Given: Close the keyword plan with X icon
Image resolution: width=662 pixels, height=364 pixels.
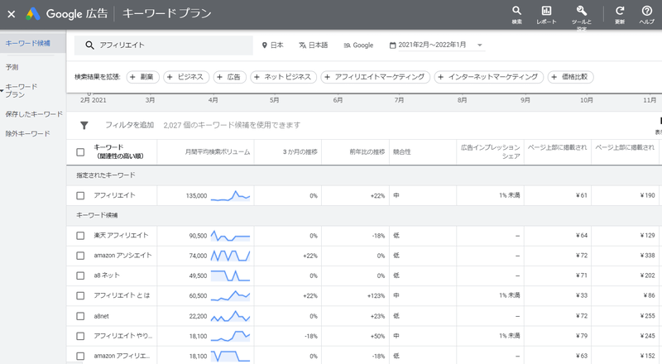Looking at the screenshot, I should (x=12, y=14).
